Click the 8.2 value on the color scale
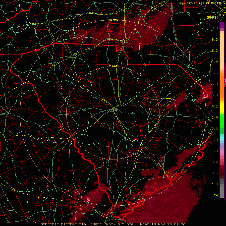Screen dimensions: 226x226 pos(215,50)
